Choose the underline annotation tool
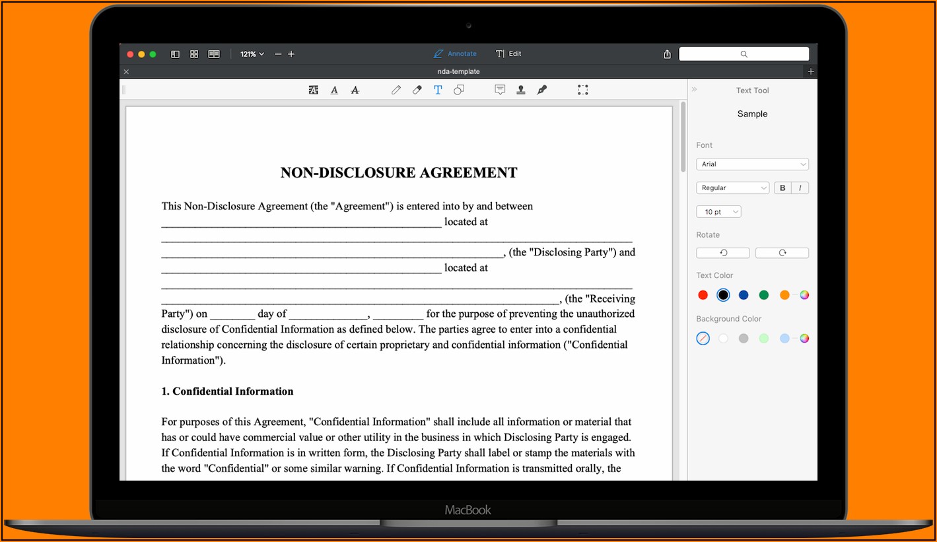This screenshot has height=542, width=937. click(x=334, y=90)
